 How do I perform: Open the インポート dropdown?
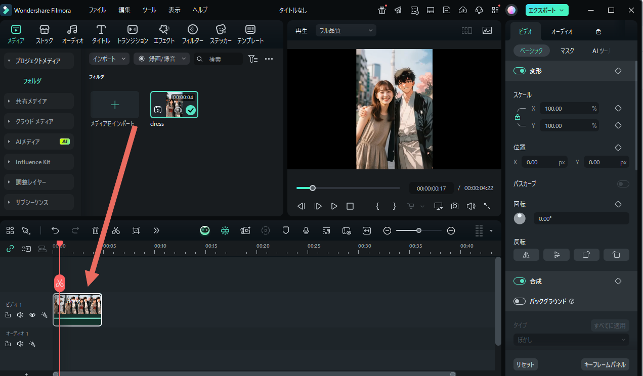pyautogui.click(x=109, y=59)
